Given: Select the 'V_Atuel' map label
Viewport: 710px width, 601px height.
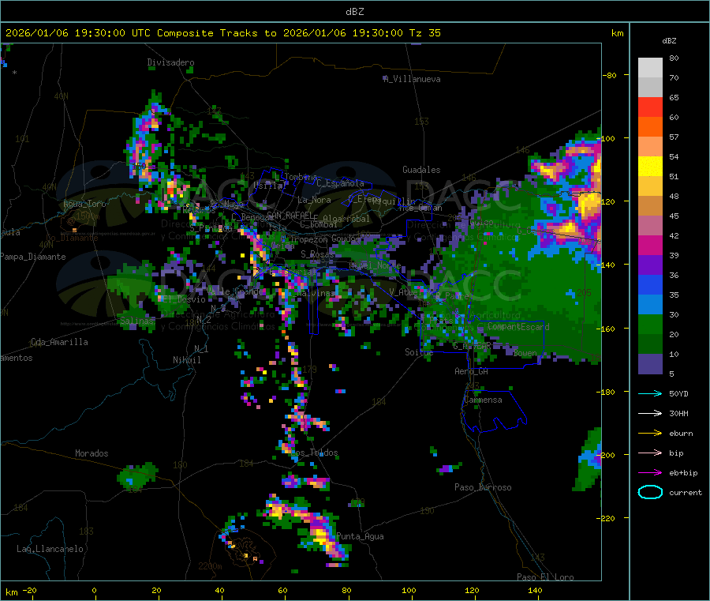Looking at the screenshot, I should tap(404, 292).
